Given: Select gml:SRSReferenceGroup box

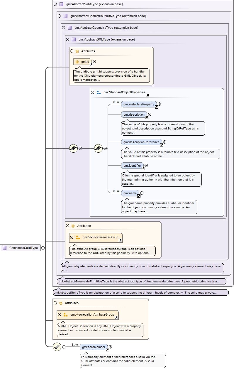Looking at the screenshot, I should tap(96, 237).
